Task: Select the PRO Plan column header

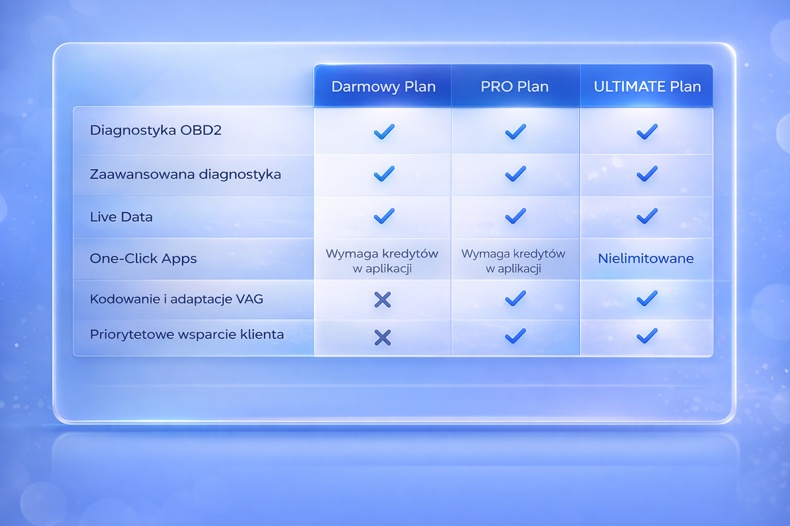Action: pos(515,86)
